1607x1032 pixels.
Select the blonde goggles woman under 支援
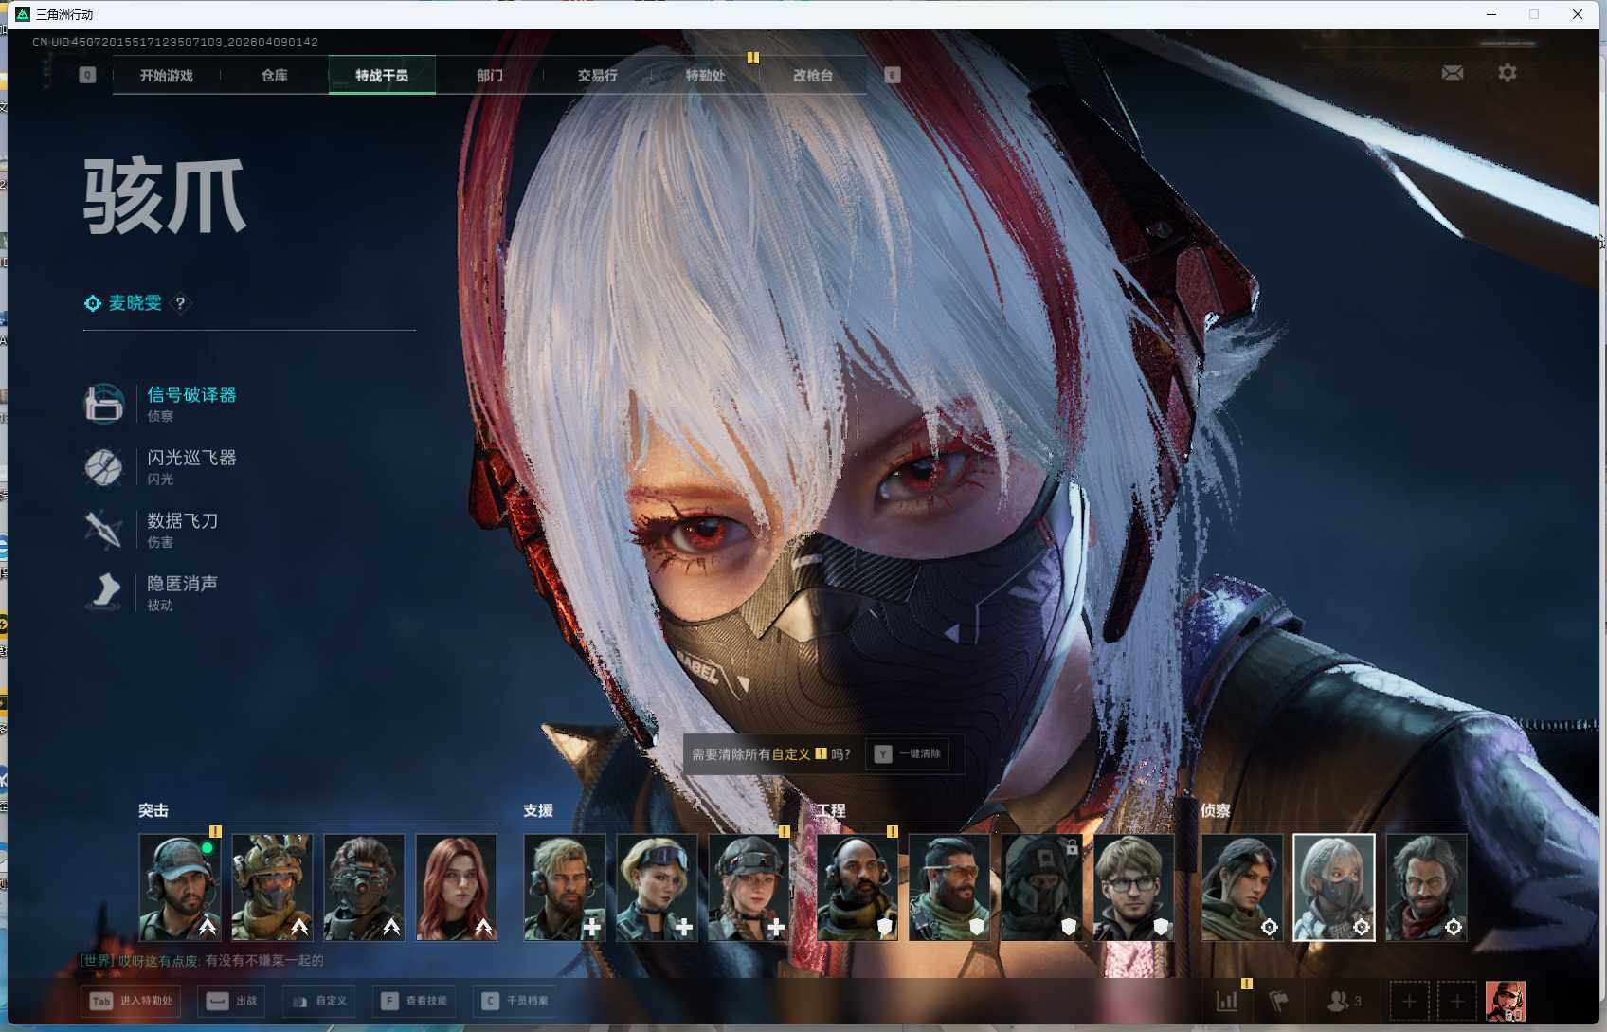tap(657, 887)
